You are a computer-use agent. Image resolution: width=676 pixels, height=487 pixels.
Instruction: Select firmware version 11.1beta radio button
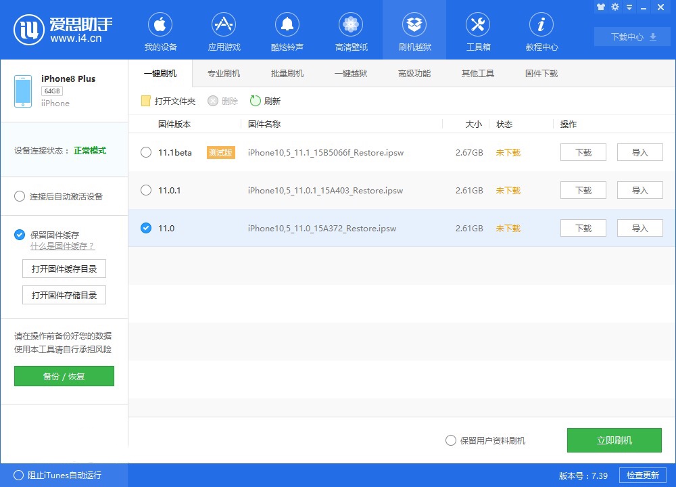pyautogui.click(x=146, y=152)
